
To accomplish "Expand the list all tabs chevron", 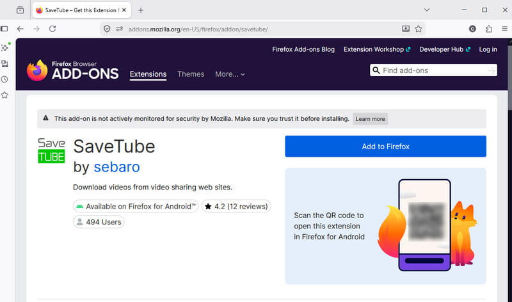I will pos(426,10).
